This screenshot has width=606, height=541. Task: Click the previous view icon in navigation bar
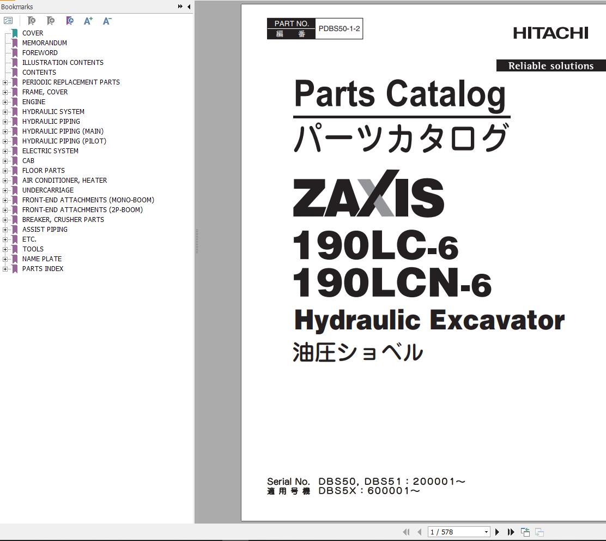pyautogui.click(x=525, y=532)
